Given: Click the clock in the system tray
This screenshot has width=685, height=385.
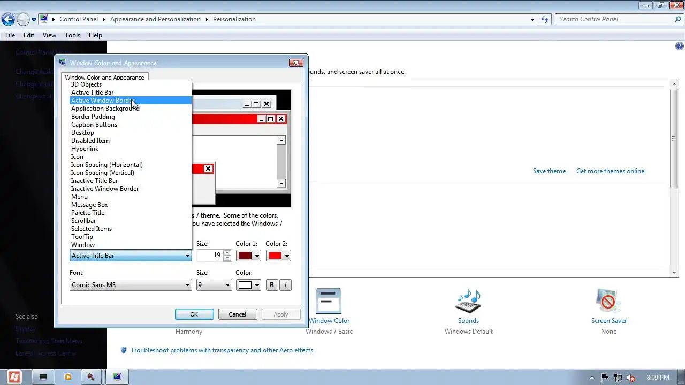Looking at the screenshot, I should pyautogui.click(x=658, y=378).
